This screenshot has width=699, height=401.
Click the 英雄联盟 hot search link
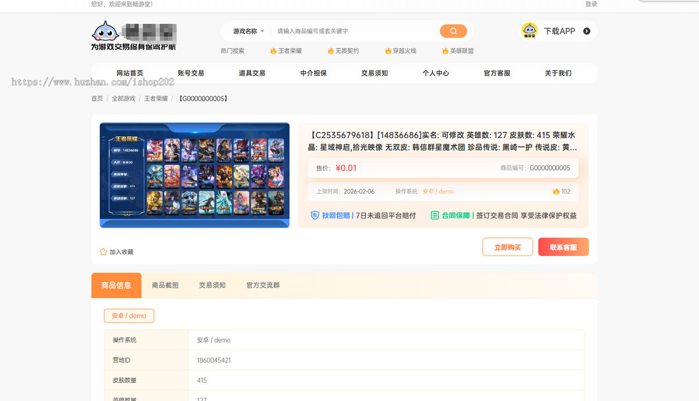(462, 51)
